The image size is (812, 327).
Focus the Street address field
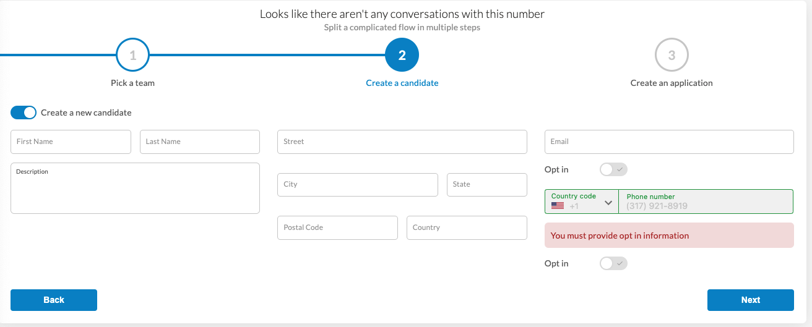coord(402,142)
